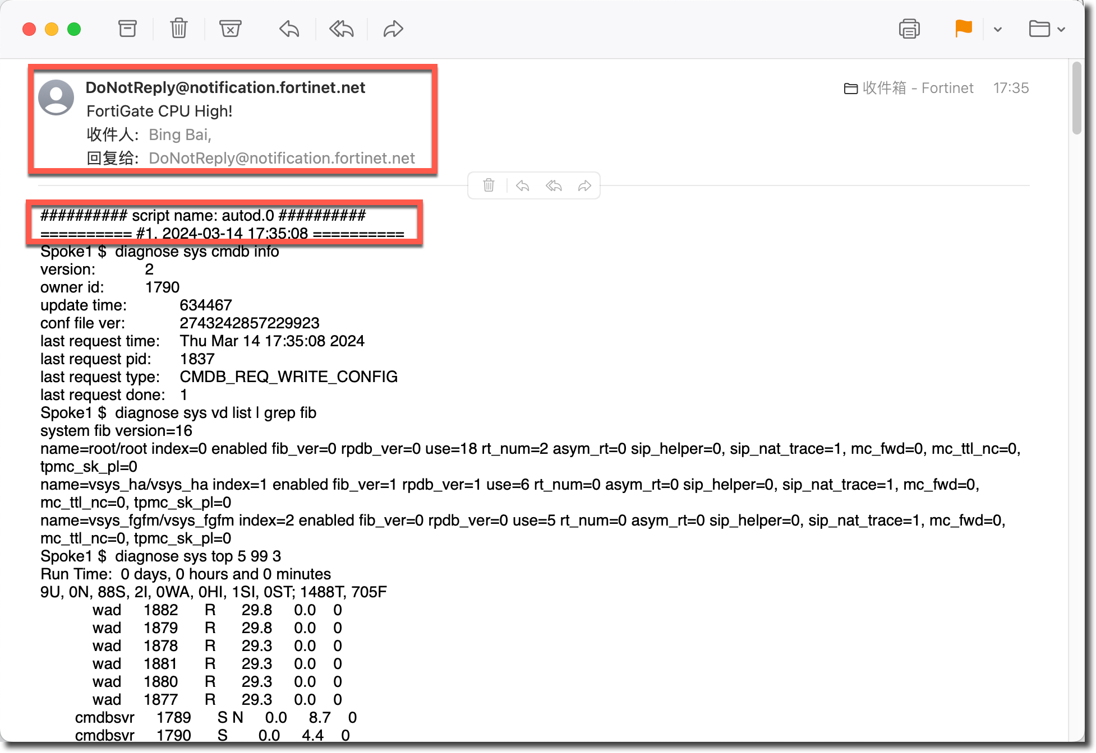Click the sender avatar picture
This screenshot has width=1096, height=753.
click(x=56, y=97)
